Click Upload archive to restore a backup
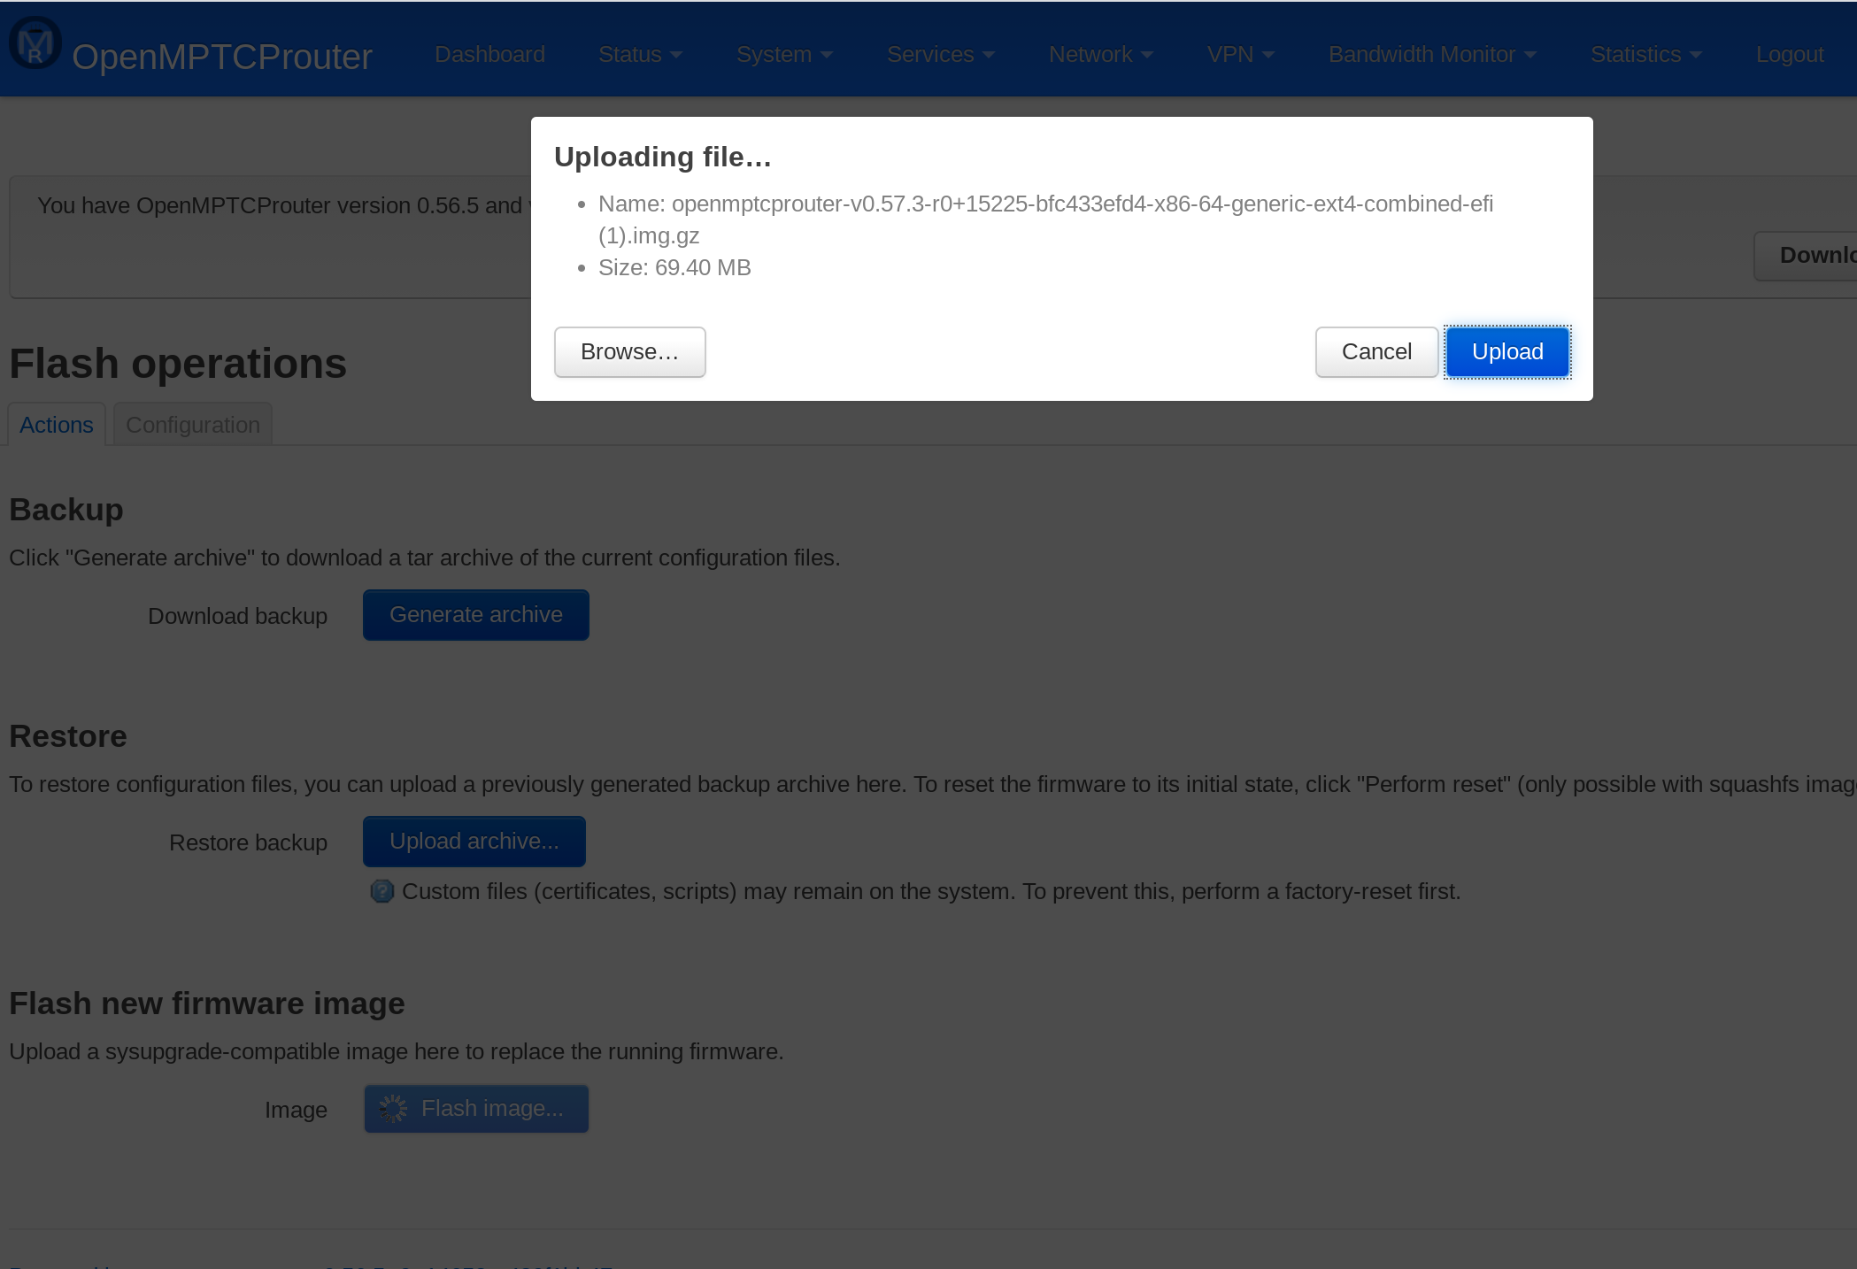This screenshot has width=1857, height=1269. coord(474,841)
